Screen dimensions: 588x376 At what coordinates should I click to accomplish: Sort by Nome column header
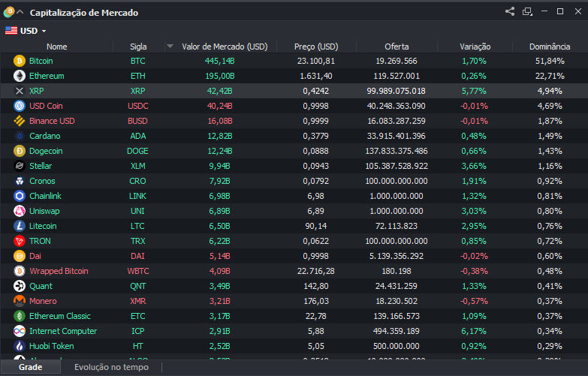(56, 47)
